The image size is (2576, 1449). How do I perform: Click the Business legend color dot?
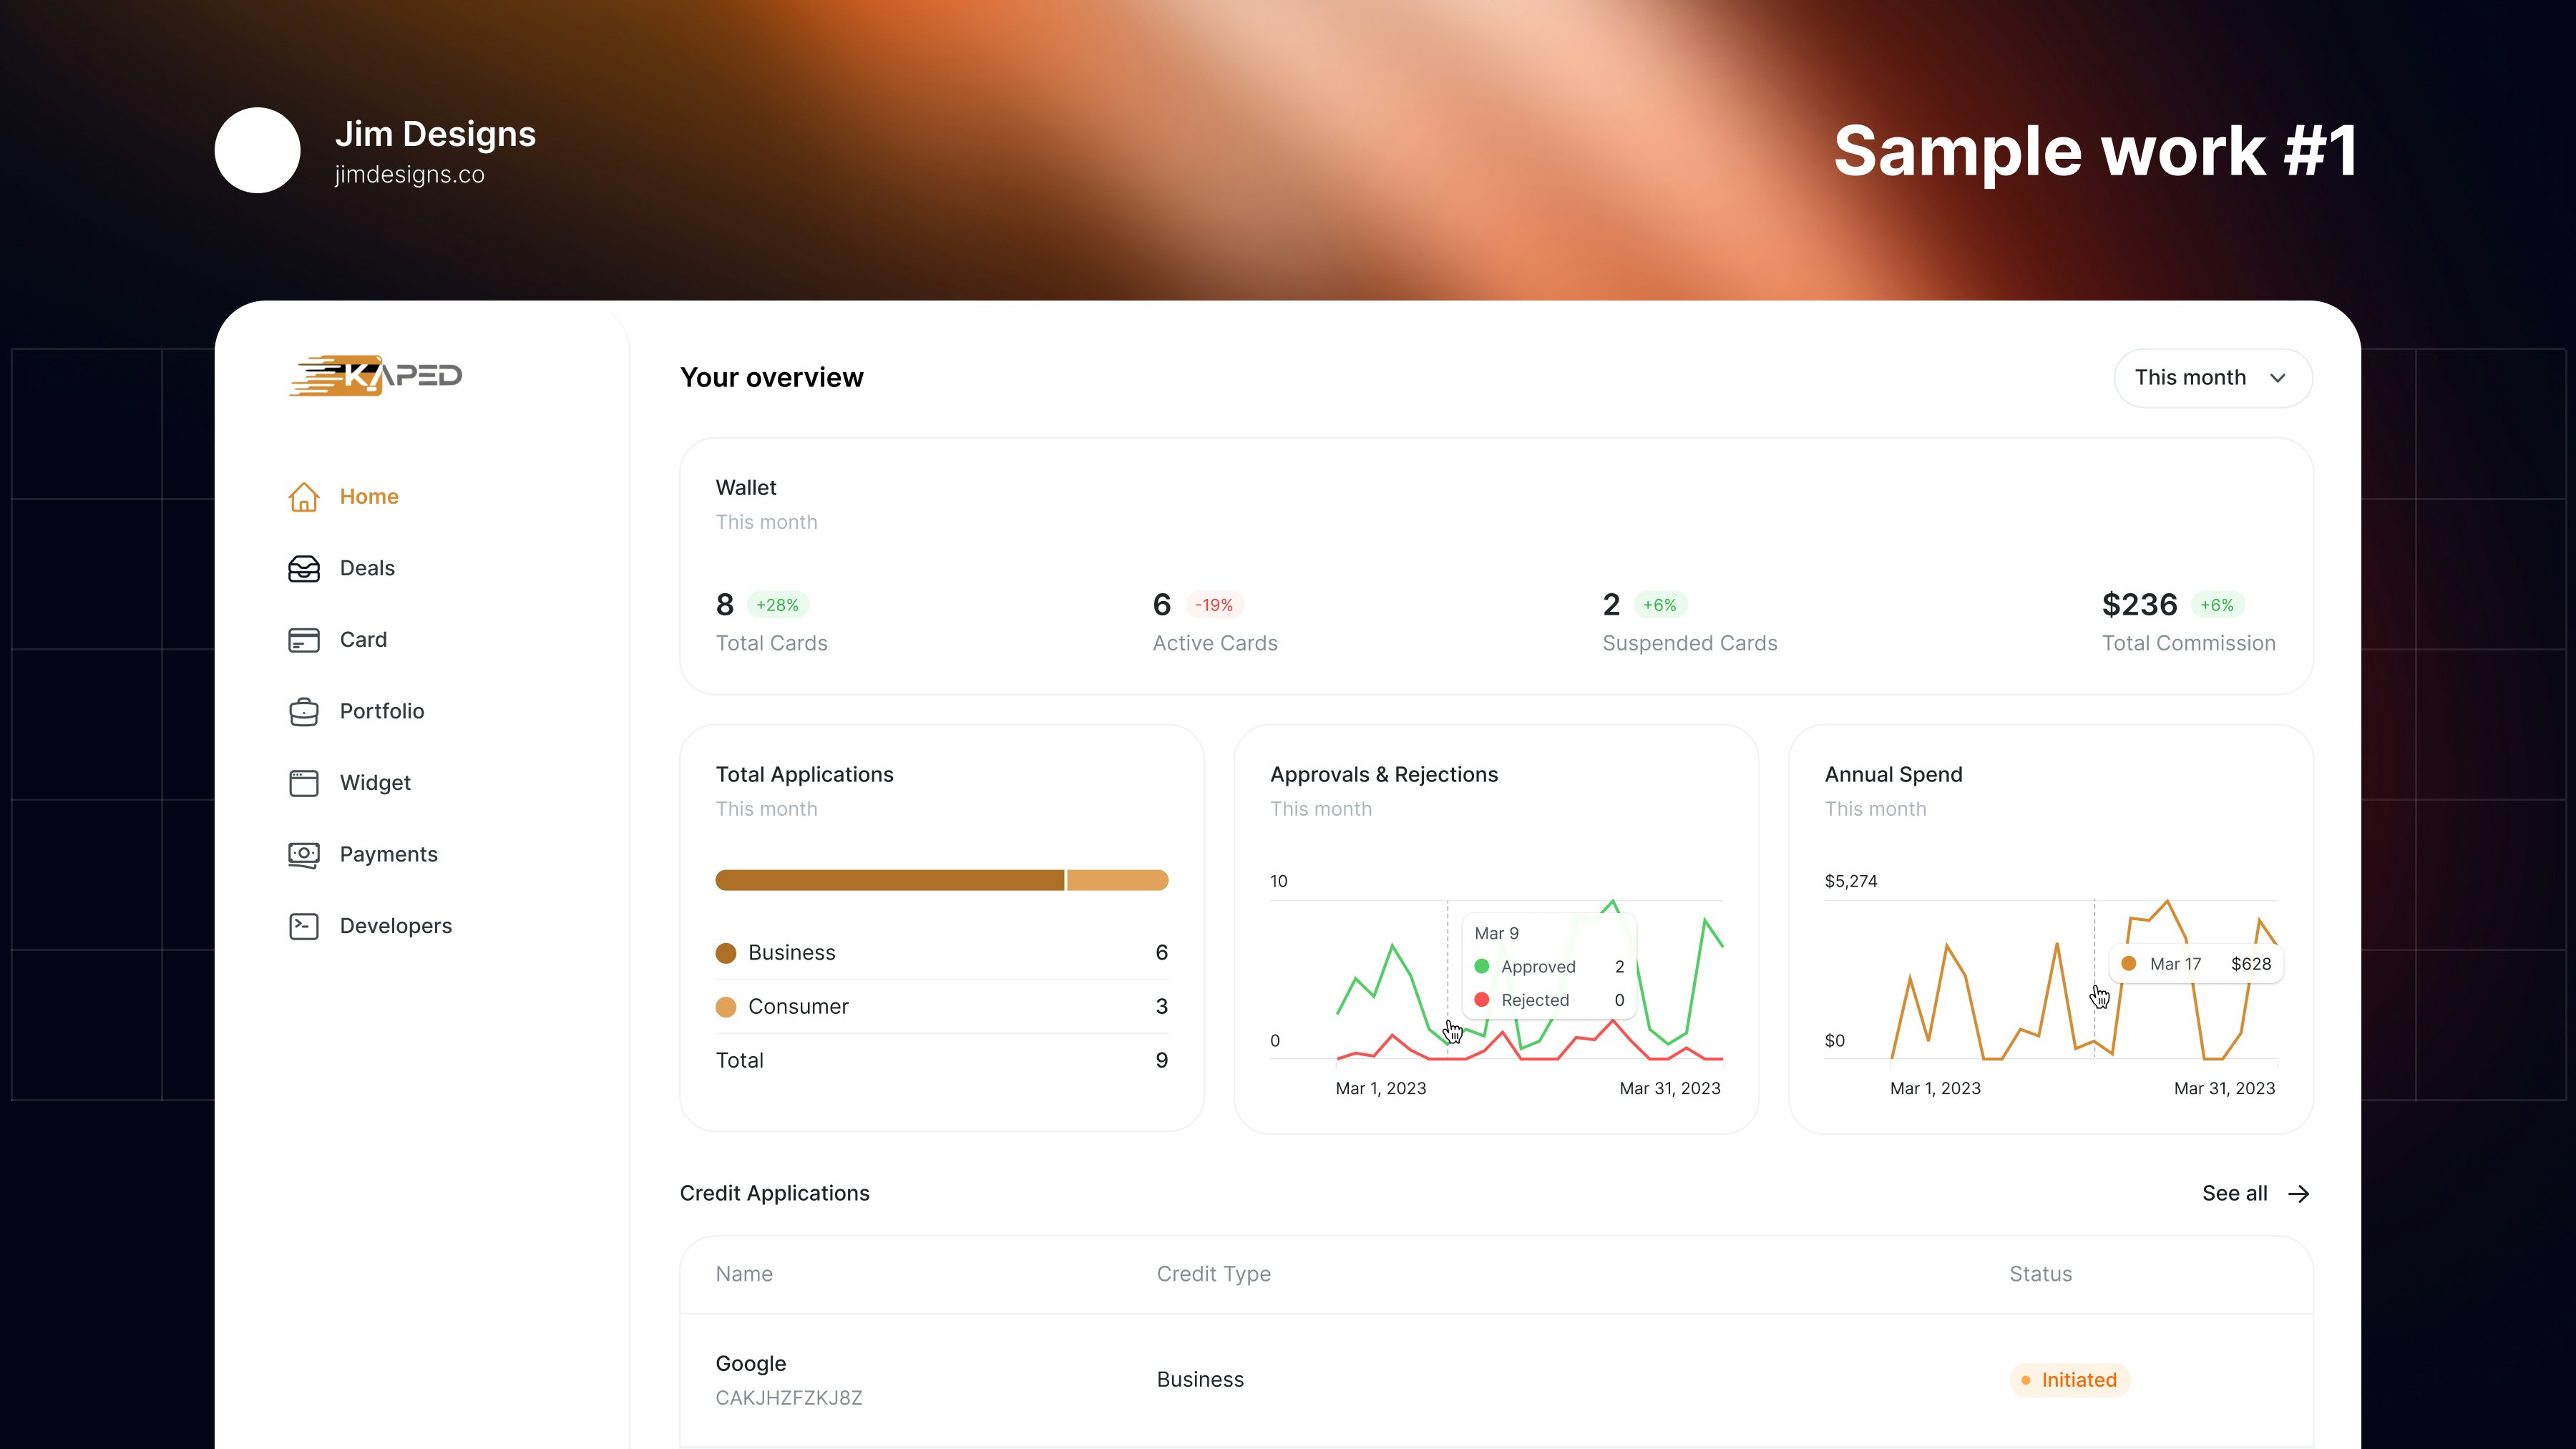tap(726, 953)
